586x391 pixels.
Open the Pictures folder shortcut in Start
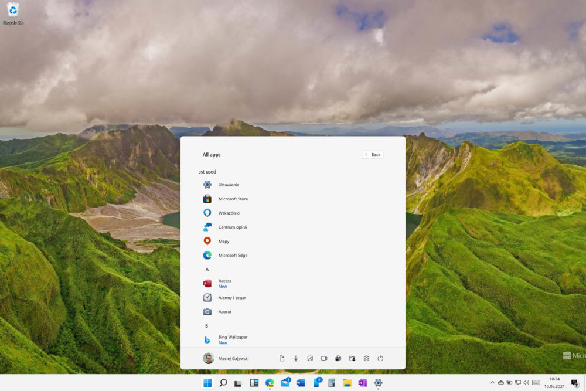click(x=310, y=359)
